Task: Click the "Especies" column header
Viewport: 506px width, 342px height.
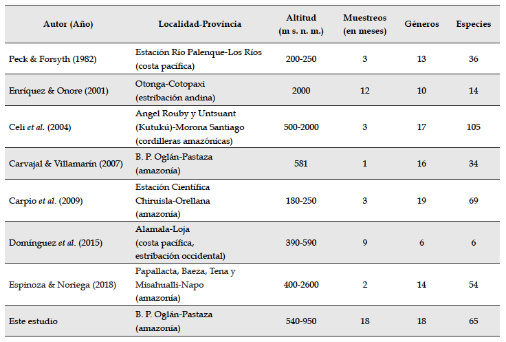Action: point(473,24)
